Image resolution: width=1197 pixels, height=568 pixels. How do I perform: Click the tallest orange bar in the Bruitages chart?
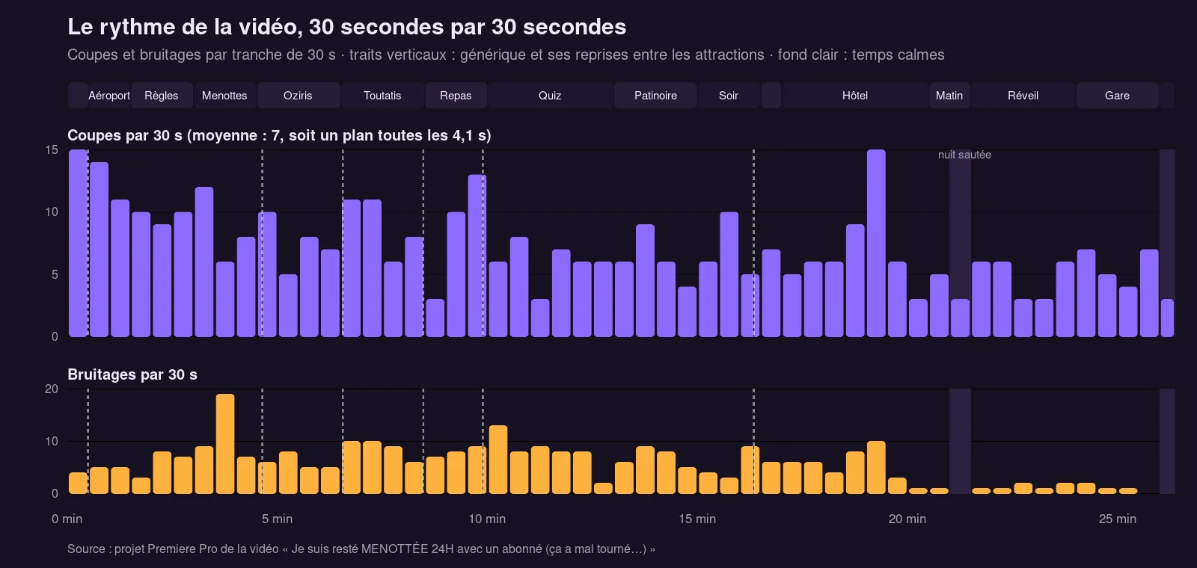click(225, 444)
